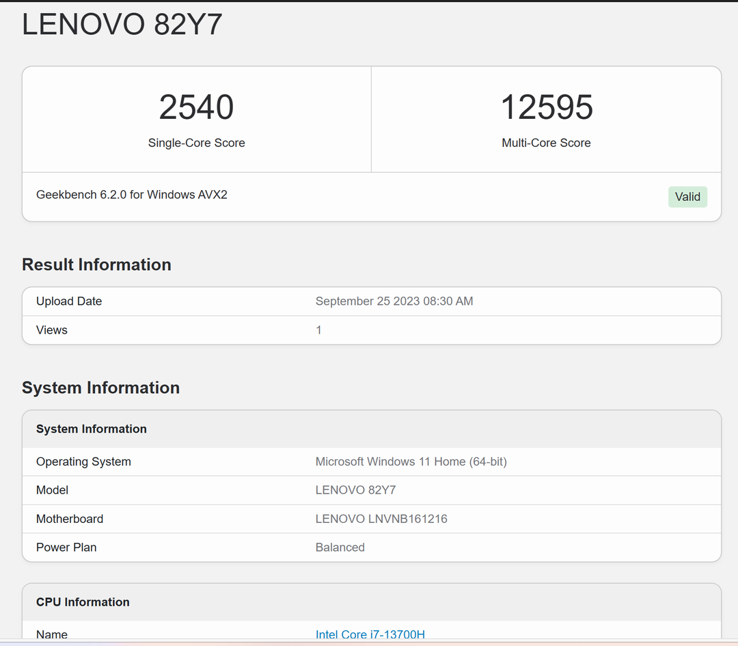
Task: Click the LENOVO 82Y7 page title
Action: point(122,23)
